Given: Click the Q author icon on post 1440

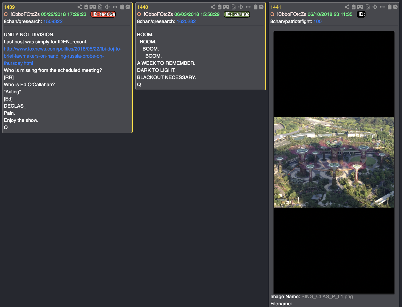Looking at the screenshot, I should pyautogui.click(x=139, y=14).
